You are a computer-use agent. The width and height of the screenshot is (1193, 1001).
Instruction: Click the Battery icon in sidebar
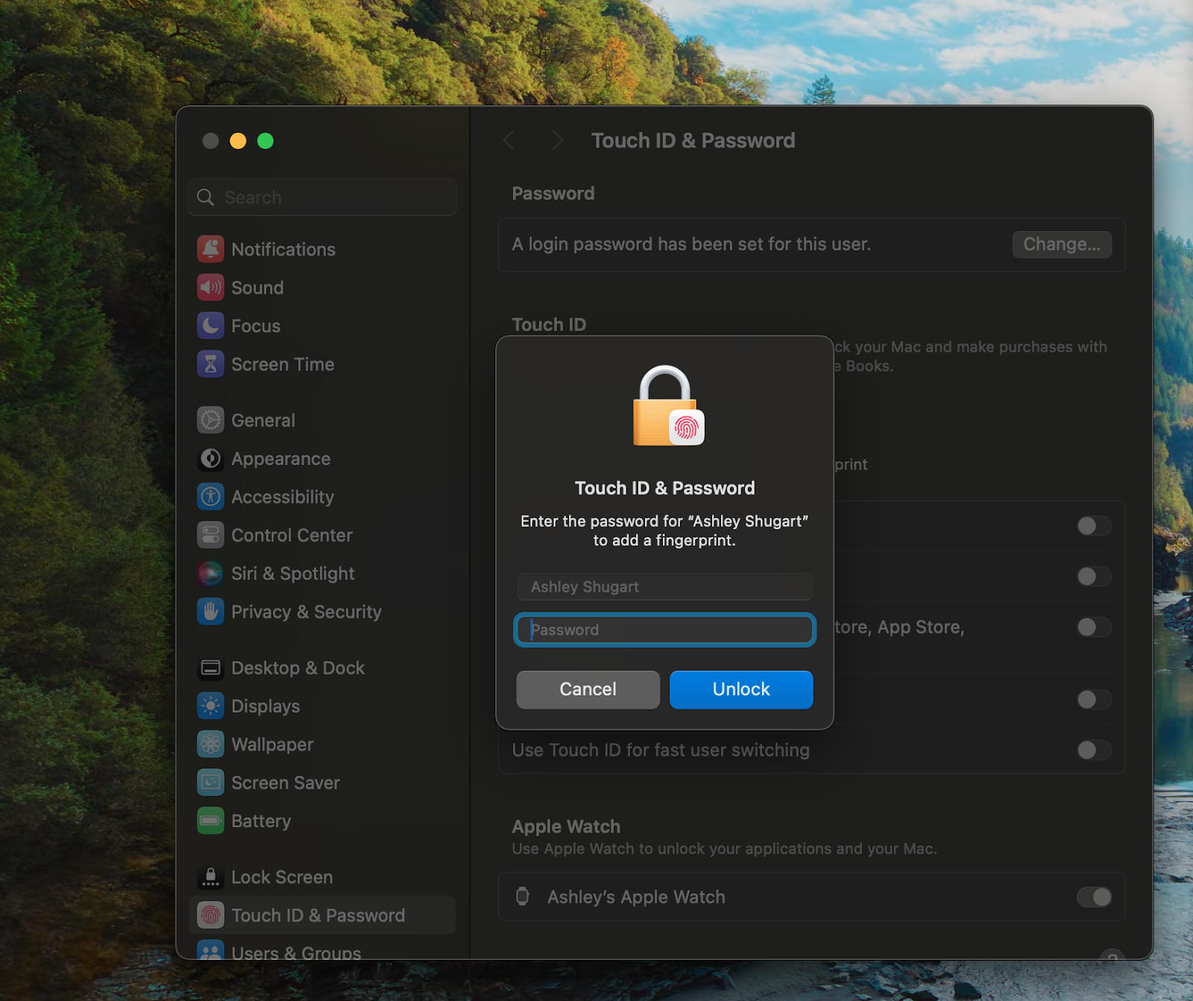(x=210, y=821)
